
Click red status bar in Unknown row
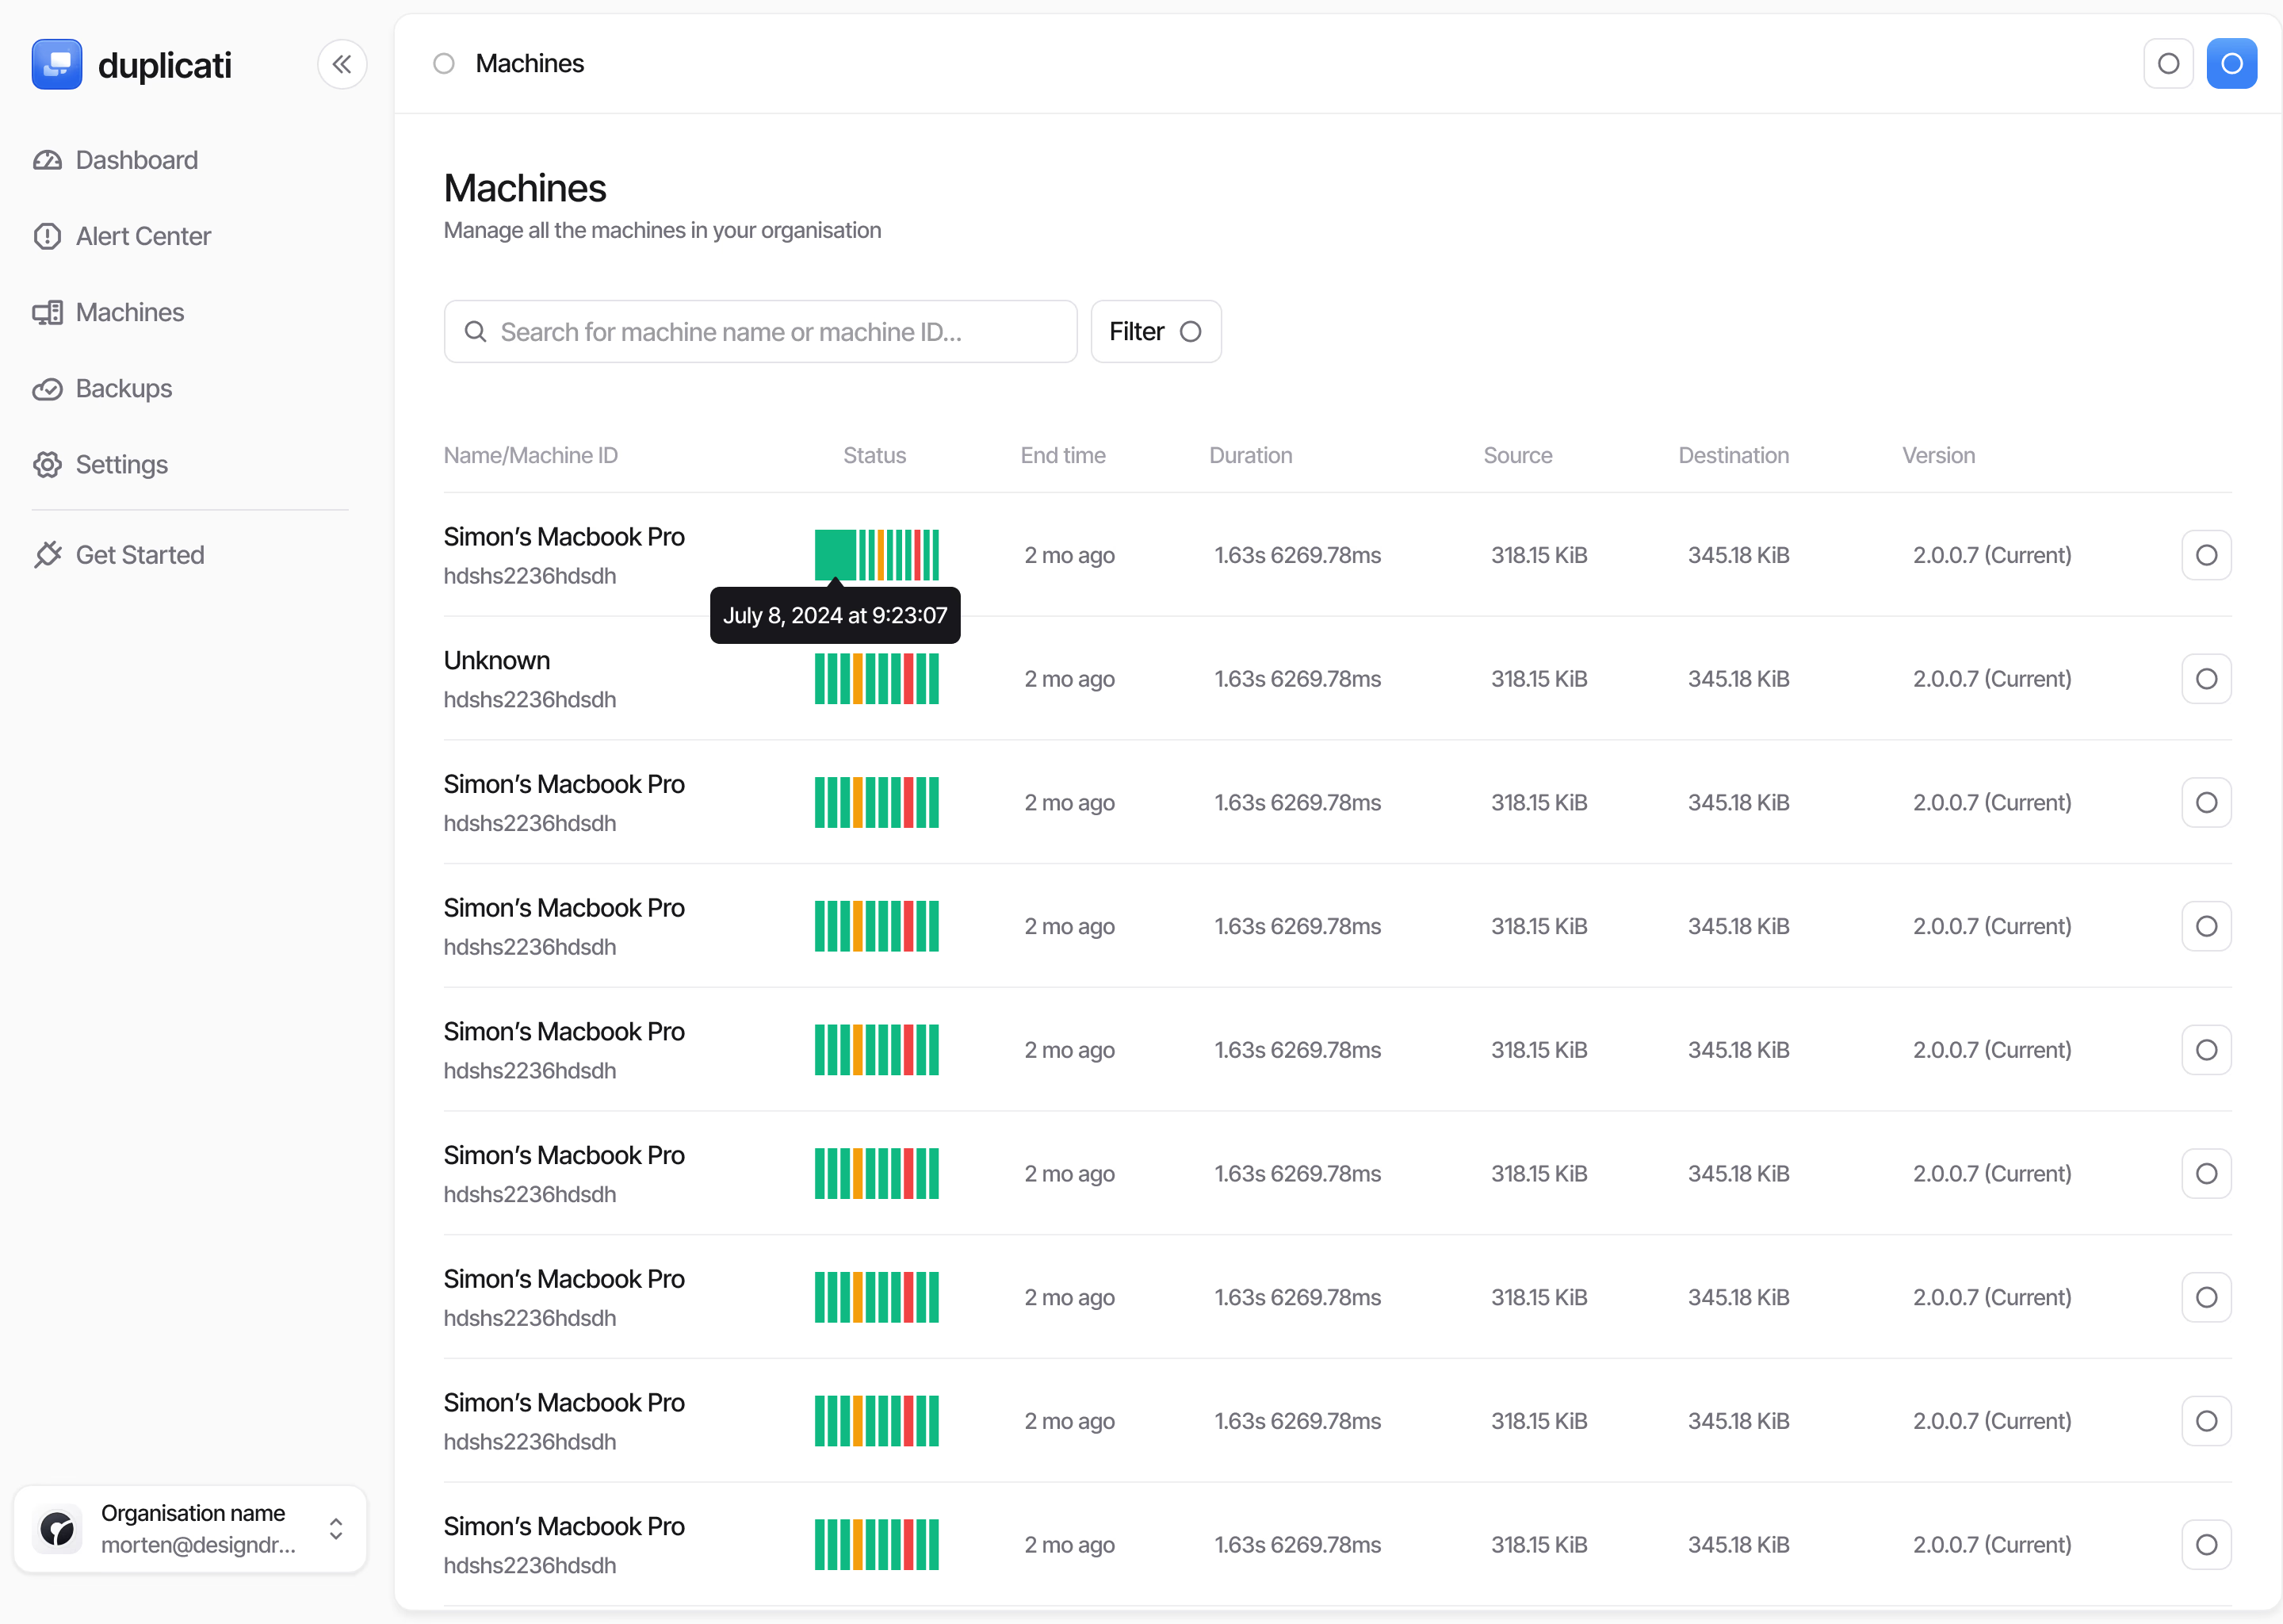(x=908, y=679)
